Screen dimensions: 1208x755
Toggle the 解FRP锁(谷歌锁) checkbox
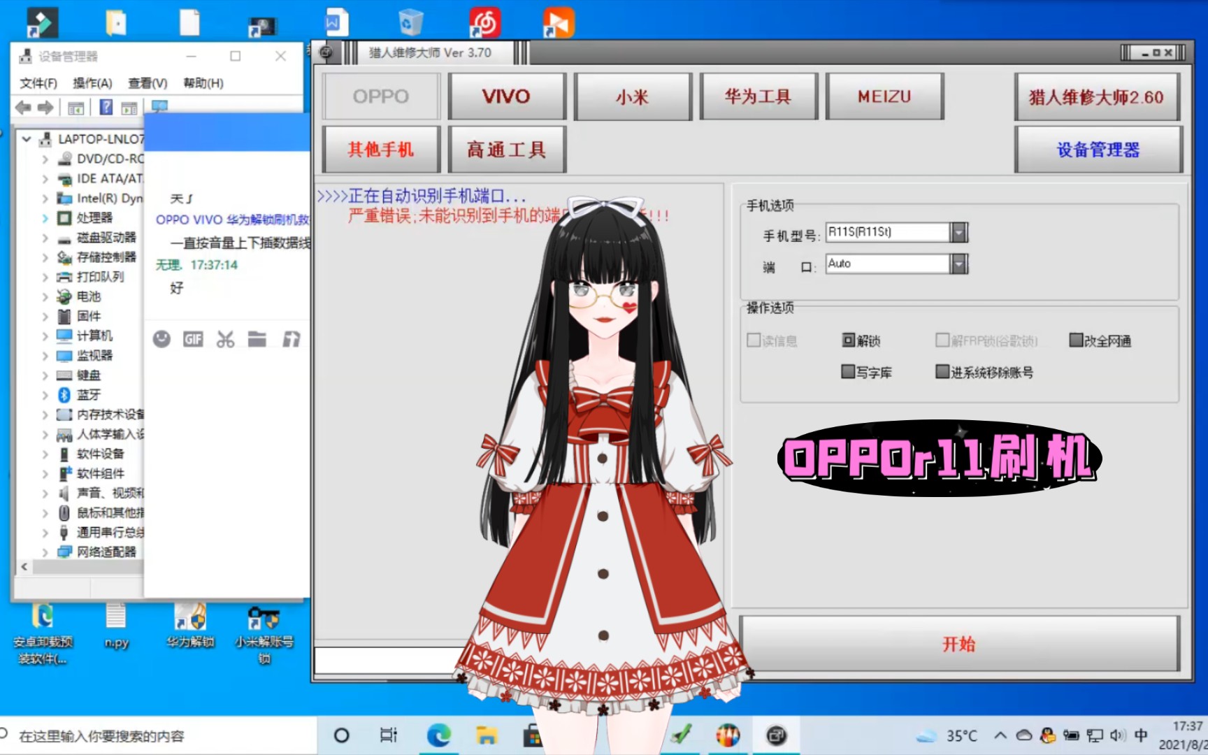942,340
